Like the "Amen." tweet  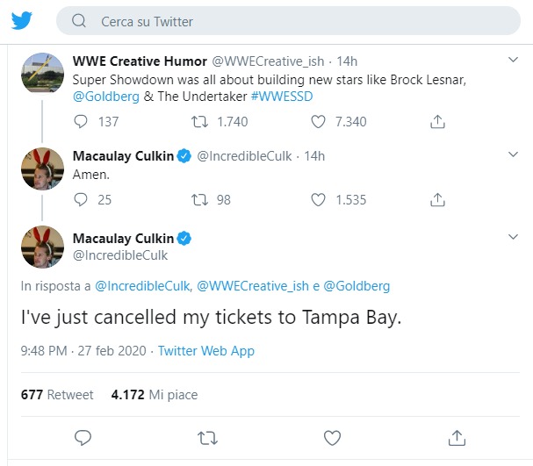(x=320, y=199)
